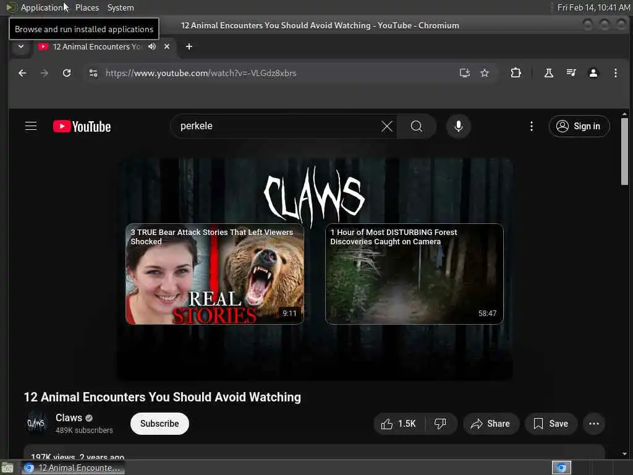Clear the search query perkele
633x475 pixels.
point(387,126)
